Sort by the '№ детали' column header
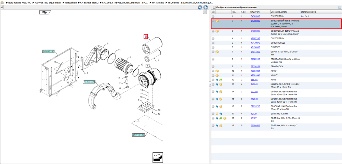Viewport: 342px width, 164px height. tap(260, 12)
